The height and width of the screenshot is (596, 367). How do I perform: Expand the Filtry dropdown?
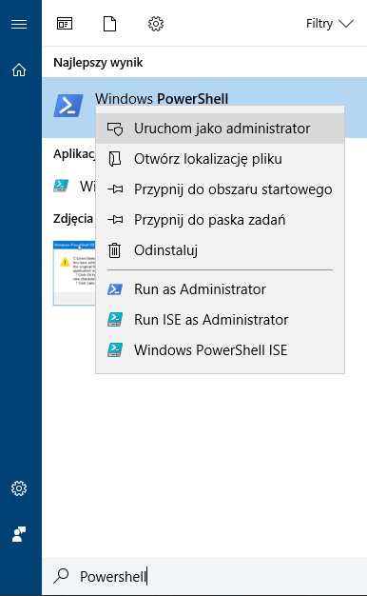tap(329, 24)
